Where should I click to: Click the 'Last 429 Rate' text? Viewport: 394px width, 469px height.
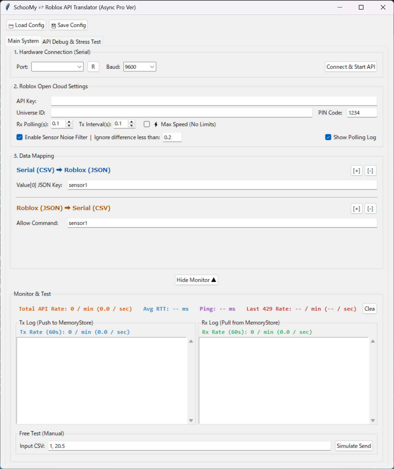tap(301, 309)
